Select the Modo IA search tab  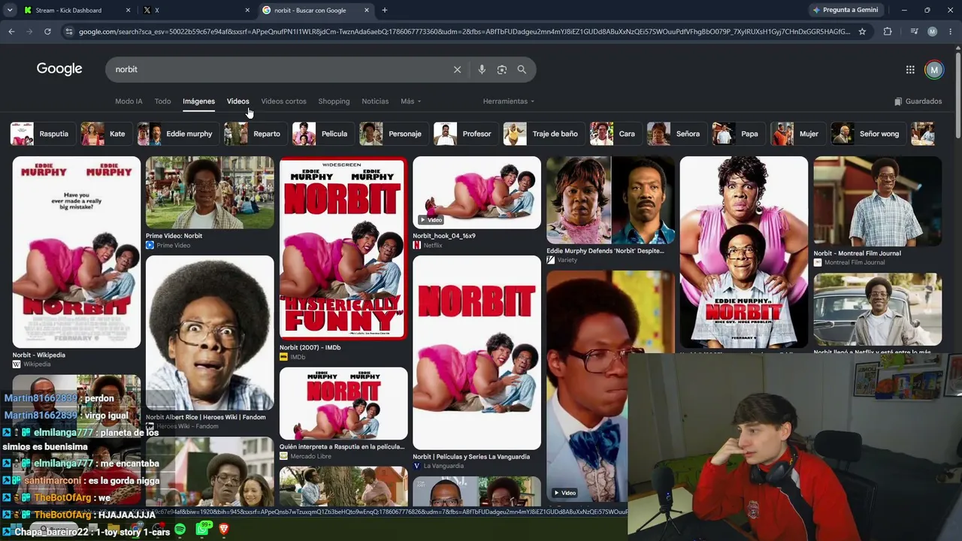[129, 101]
